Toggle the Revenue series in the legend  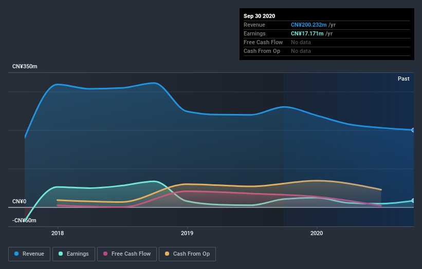[x=29, y=254]
